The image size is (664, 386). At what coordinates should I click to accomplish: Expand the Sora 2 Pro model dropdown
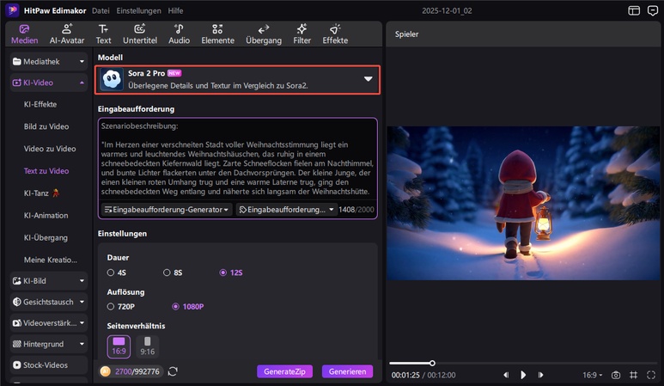368,79
